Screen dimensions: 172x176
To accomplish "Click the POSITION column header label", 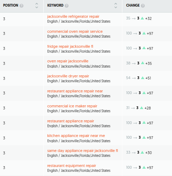I will [10, 5].
